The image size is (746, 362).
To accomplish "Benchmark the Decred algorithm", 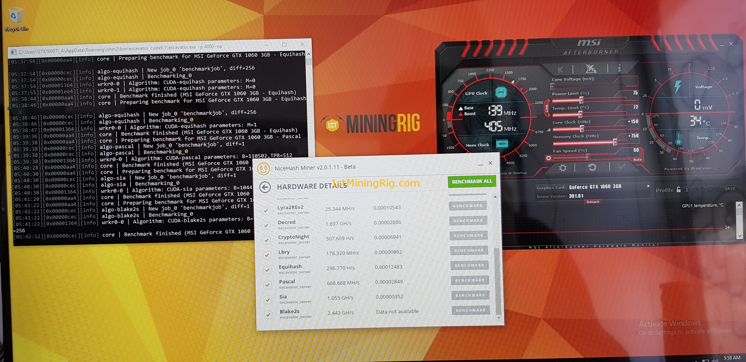I will [x=468, y=220].
